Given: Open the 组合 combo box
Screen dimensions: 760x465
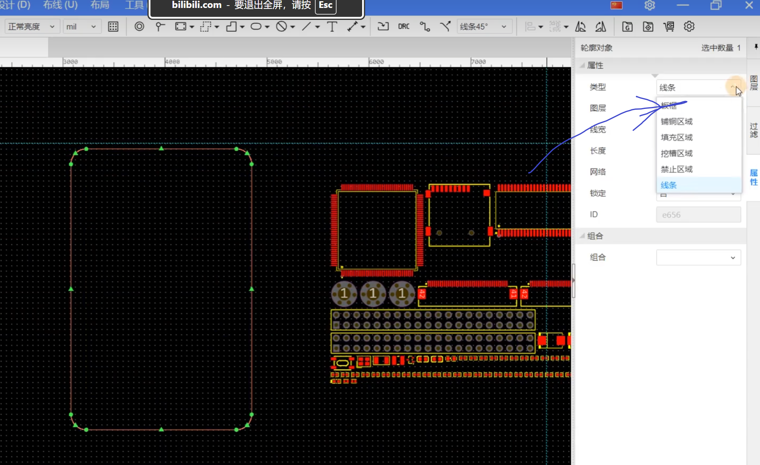Looking at the screenshot, I should click(x=698, y=258).
